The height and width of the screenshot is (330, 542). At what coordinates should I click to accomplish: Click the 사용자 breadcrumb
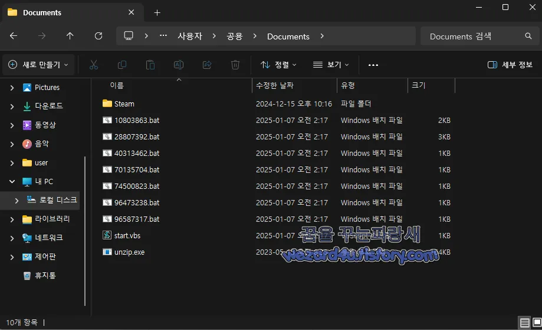190,36
